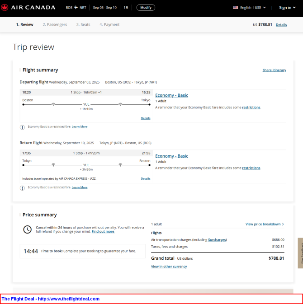Open the Site Feedback side tab
303x304 pixels.
click(300, 253)
